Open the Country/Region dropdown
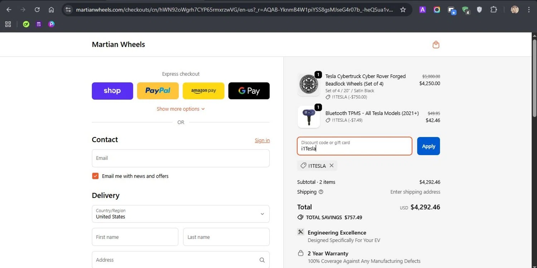 click(x=180, y=214)
